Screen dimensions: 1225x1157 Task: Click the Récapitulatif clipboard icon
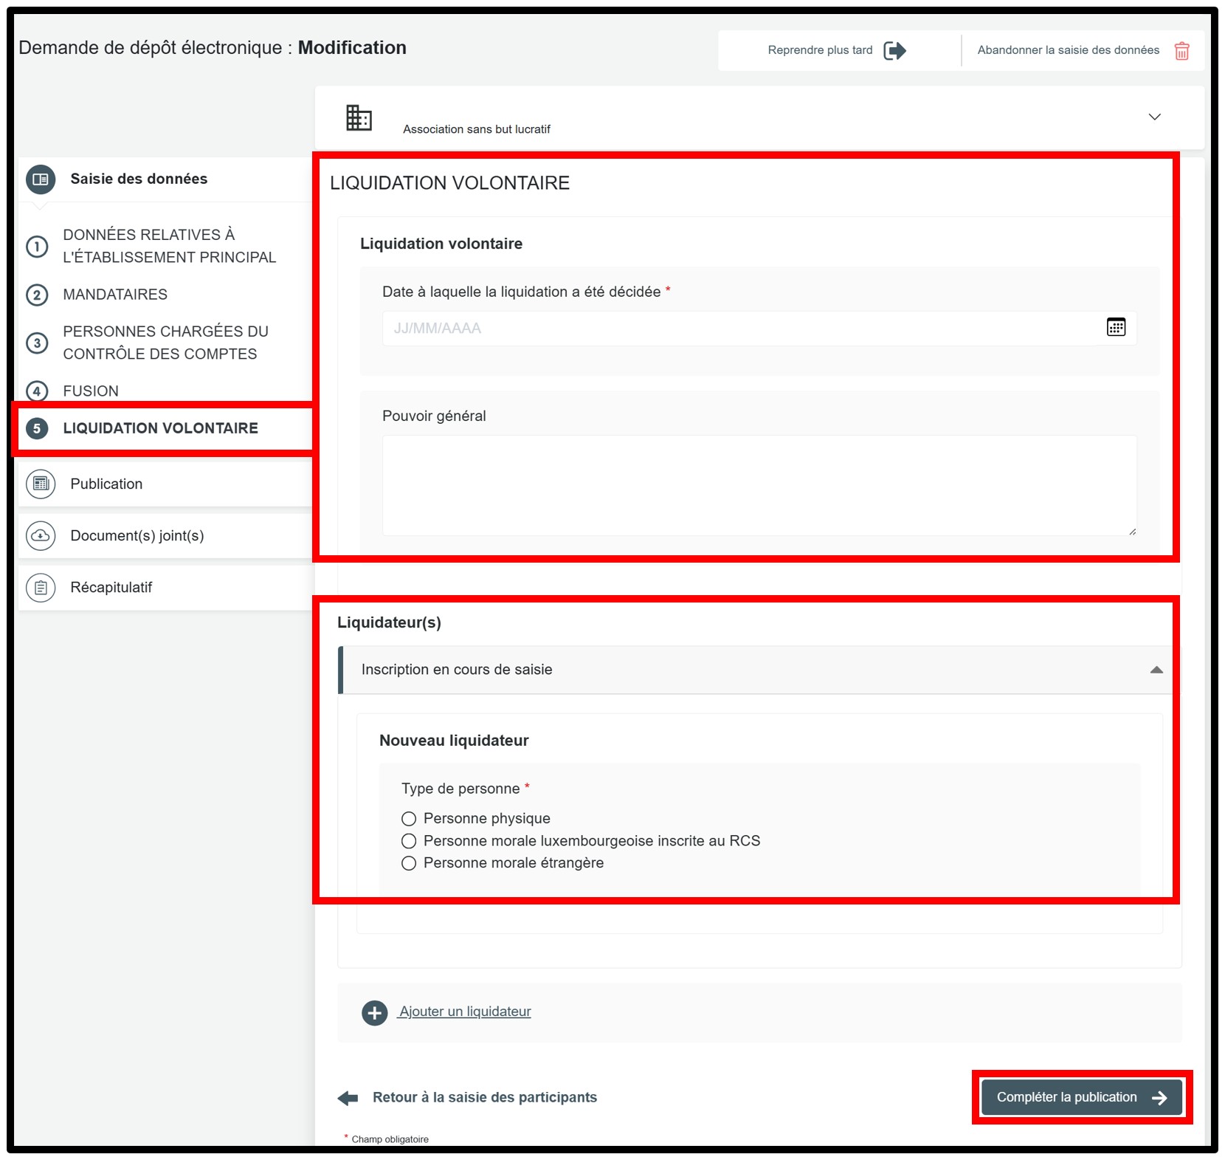click(x=41, y=588)
